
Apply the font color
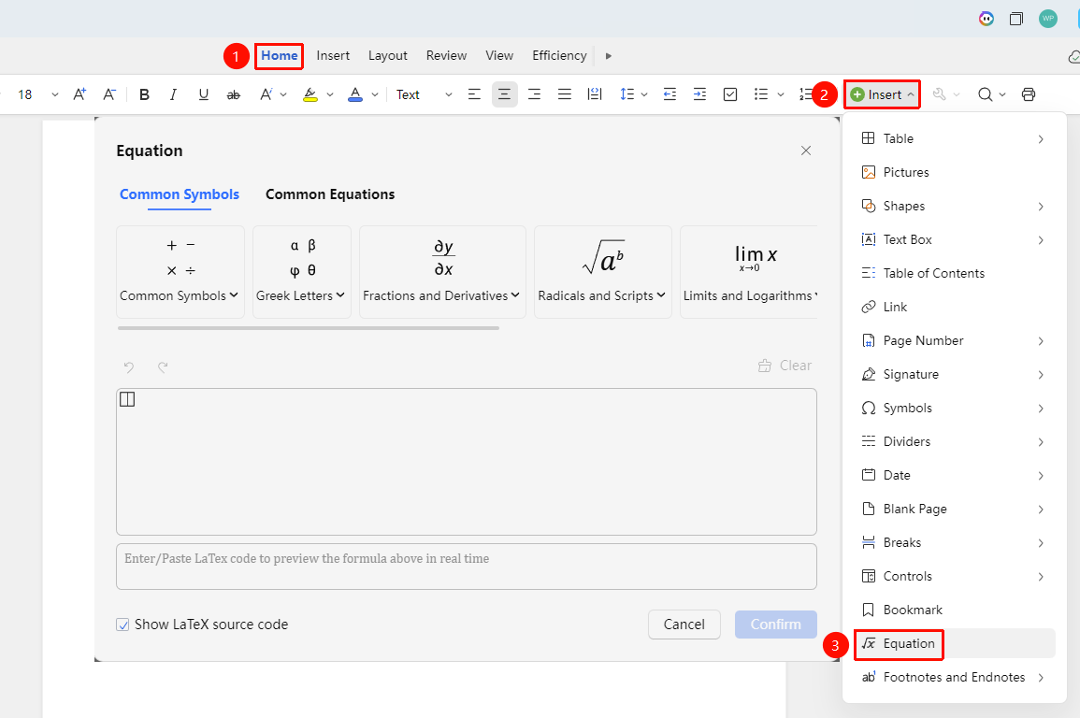pyautogui.click(x=355, y=94)
